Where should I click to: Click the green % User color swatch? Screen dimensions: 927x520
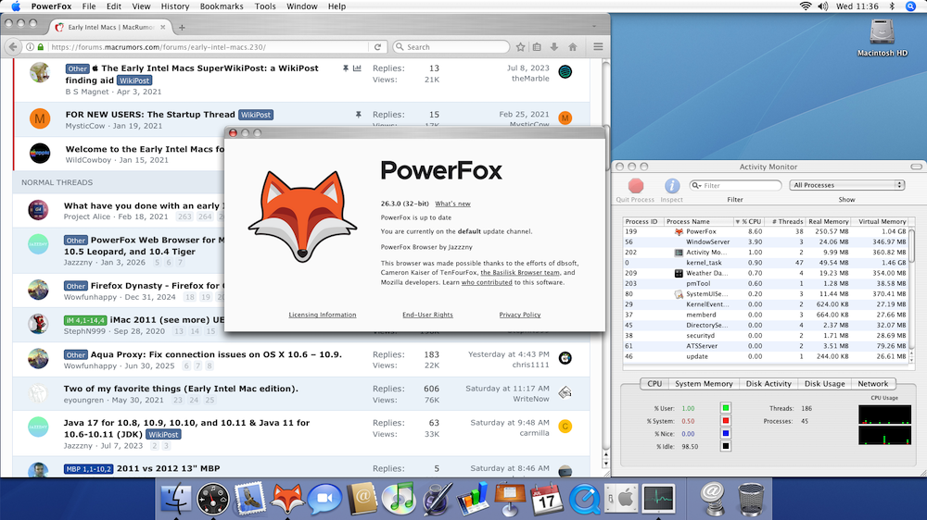point(726,408)
